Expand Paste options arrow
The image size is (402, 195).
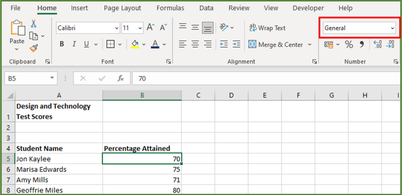(17, 49)
